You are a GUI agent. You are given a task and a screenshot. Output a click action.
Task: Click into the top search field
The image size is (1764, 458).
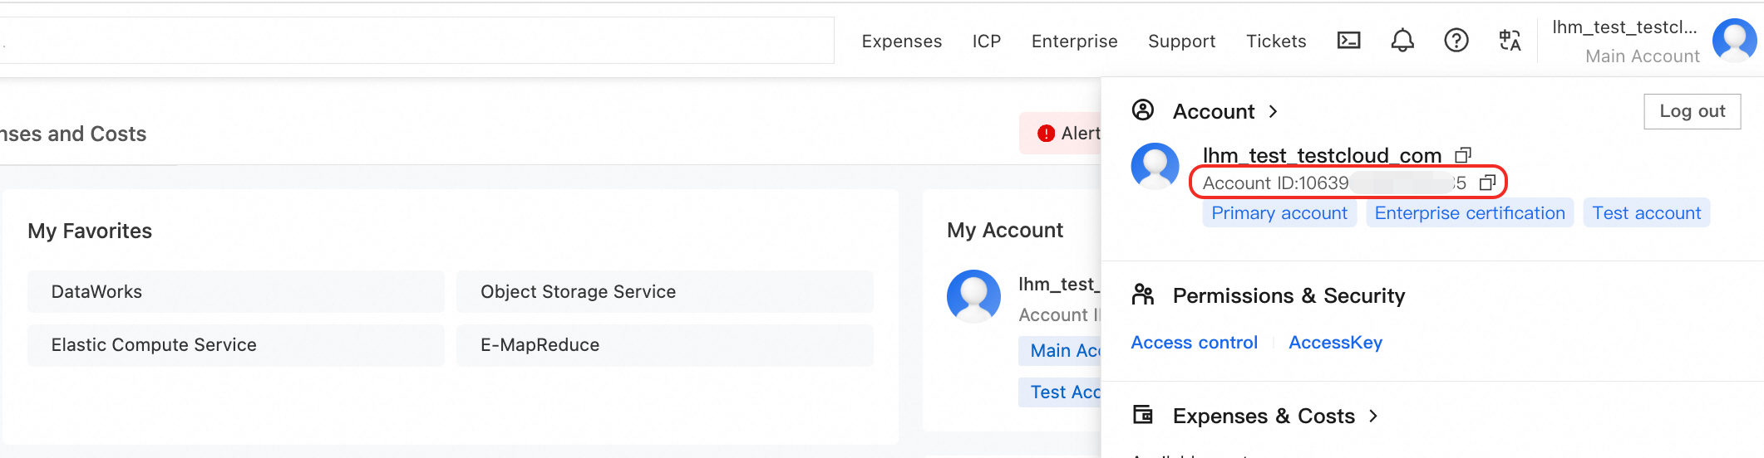pyautogui.click(x=416, y=40)
